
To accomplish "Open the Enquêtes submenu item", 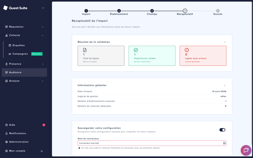I will tap(19, 45).
